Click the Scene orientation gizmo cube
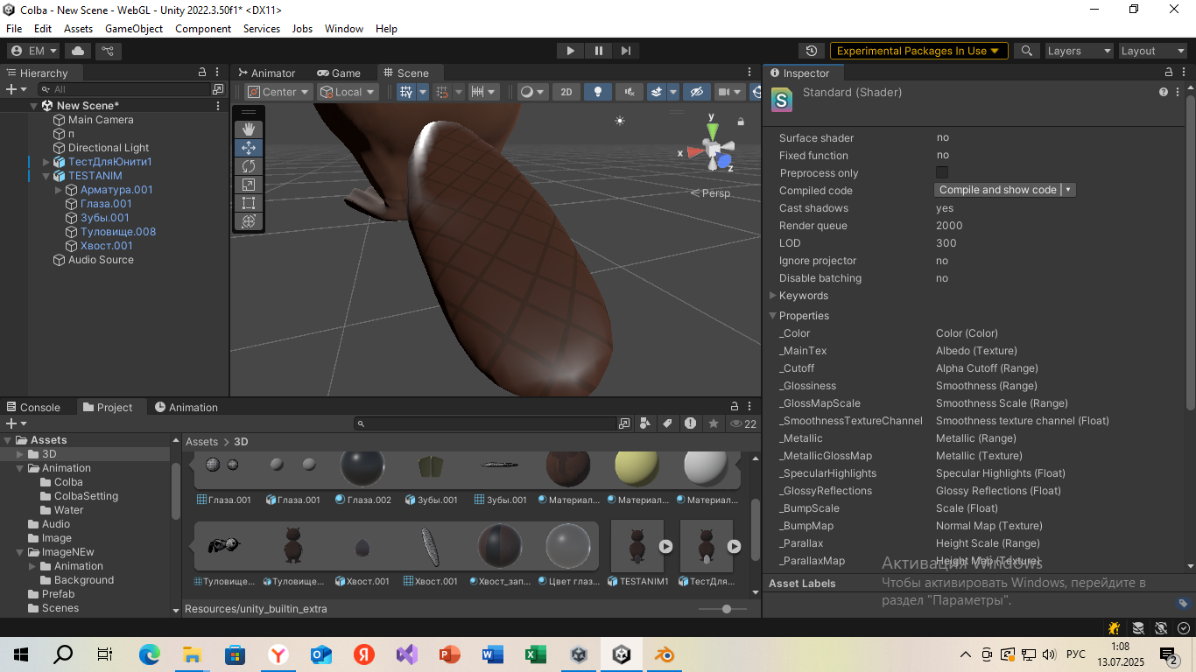1196x672 pixels. pyautogui.click(x=714, y=151)
